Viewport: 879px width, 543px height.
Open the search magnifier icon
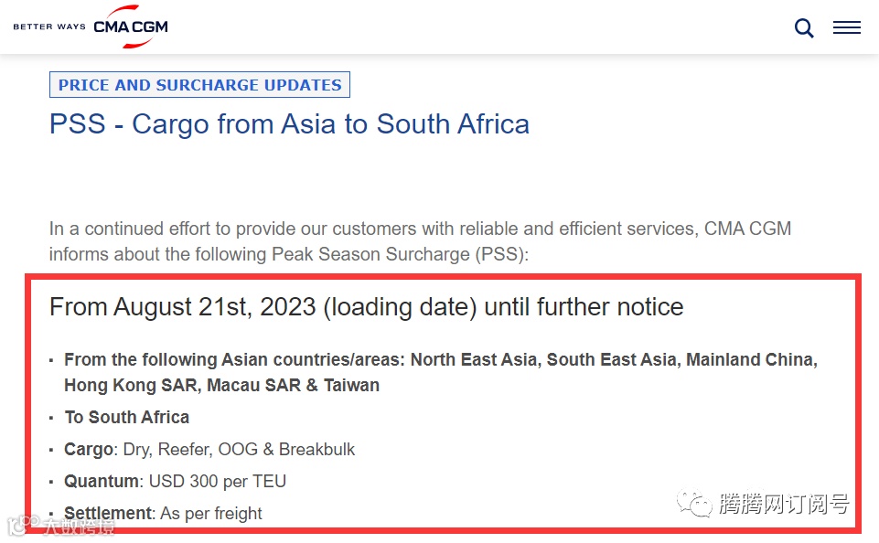[x=804, y=28]
